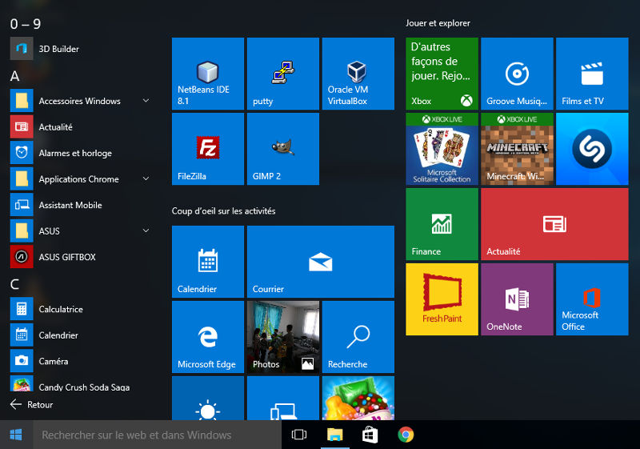Open the Recherche tile
Viewport: 640px width, 449px height.
(x=358, y=337)
